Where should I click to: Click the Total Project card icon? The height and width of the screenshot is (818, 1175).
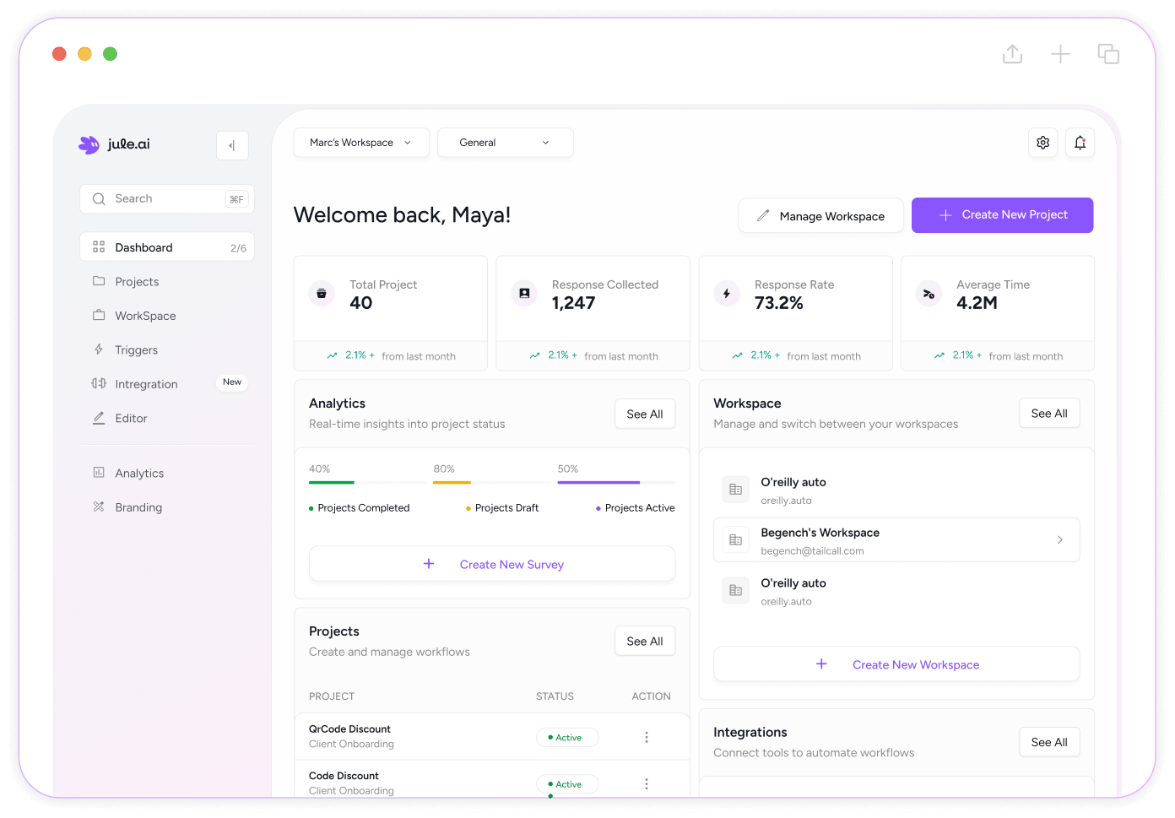click(321, 294)
